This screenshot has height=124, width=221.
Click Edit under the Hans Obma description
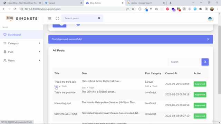(x=84, y=87)
